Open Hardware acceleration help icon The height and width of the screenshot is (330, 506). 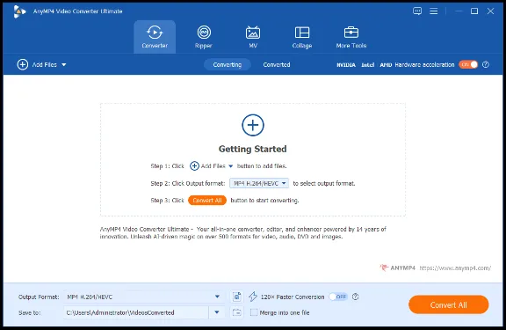[x=486, y=64]
